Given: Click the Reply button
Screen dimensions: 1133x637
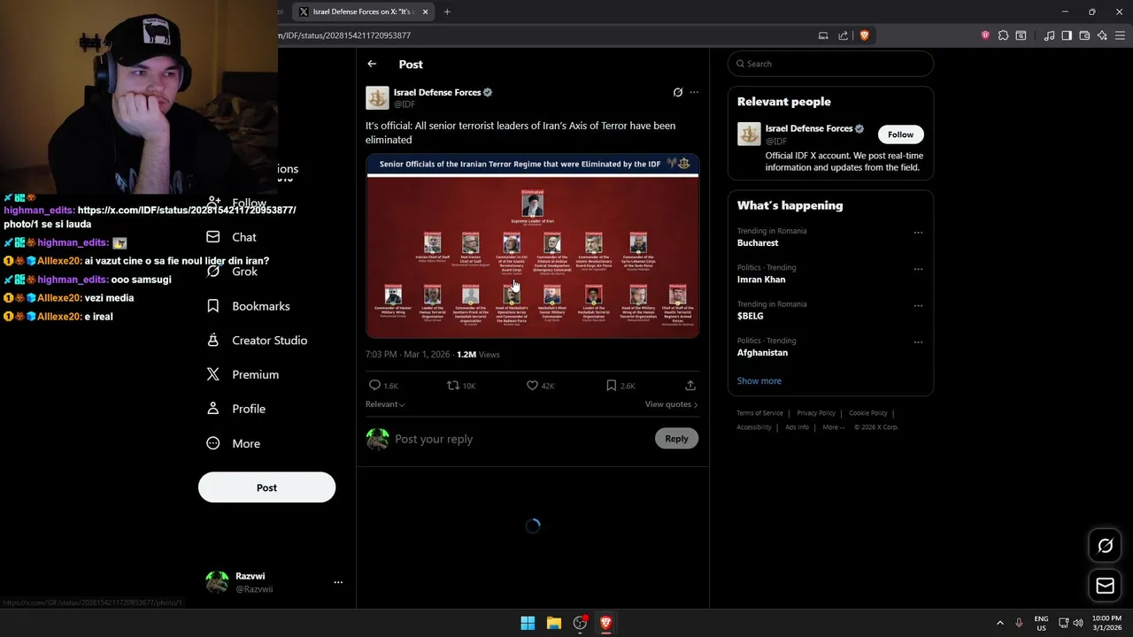Looking at the screenshot, I should pyautogui.click(x=676, y=439).
